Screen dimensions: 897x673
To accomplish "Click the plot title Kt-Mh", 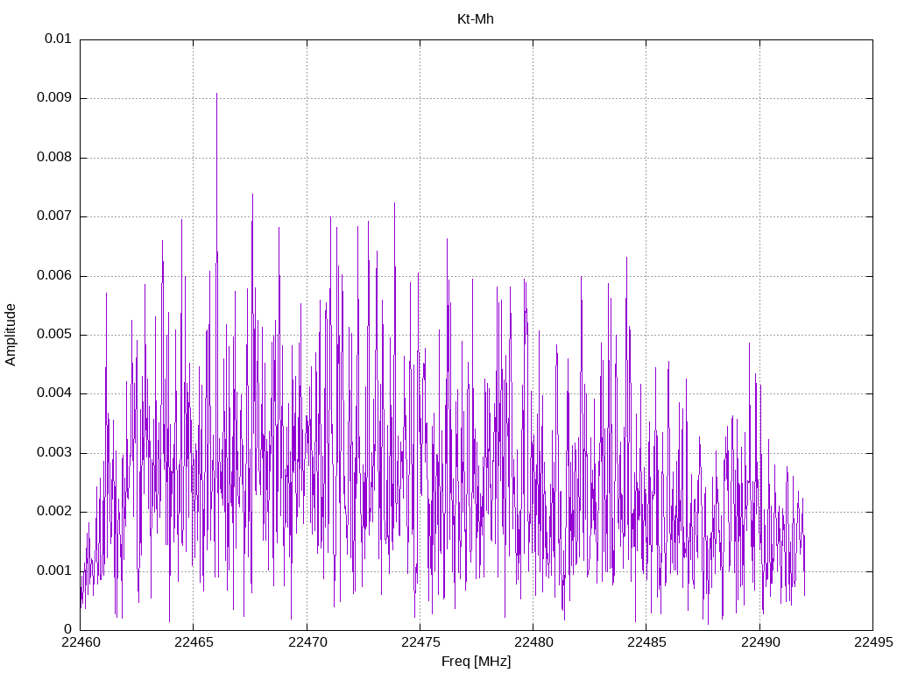I will tap(476, 18).
